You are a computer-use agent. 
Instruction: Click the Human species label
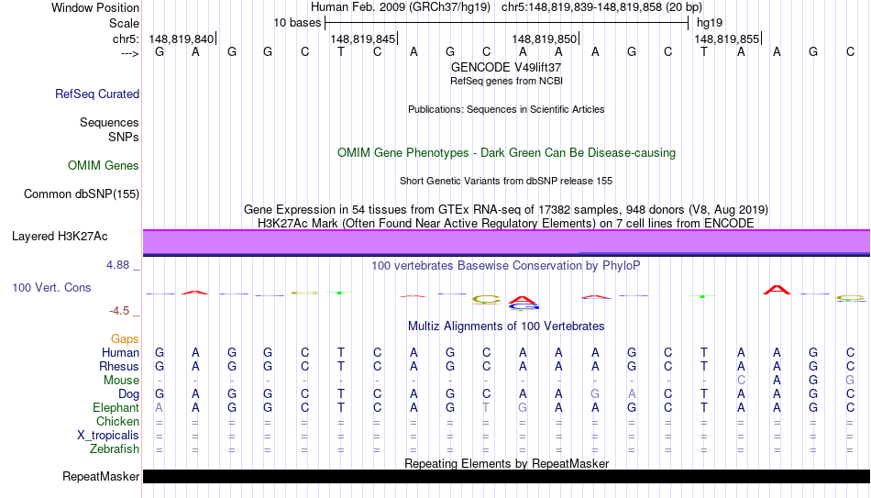pos(120,352)
